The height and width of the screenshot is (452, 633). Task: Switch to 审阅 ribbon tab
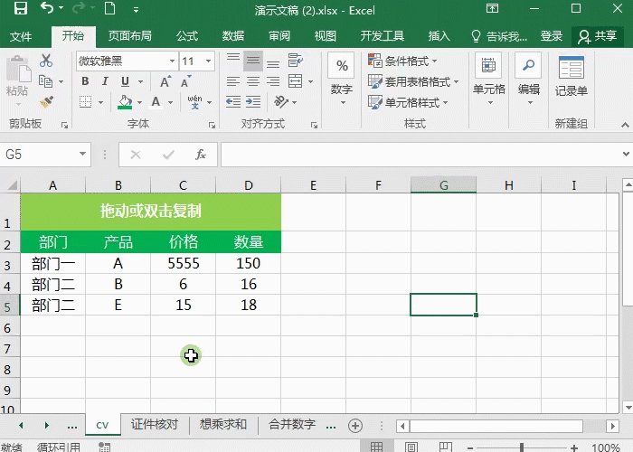(x=279, y=36)
